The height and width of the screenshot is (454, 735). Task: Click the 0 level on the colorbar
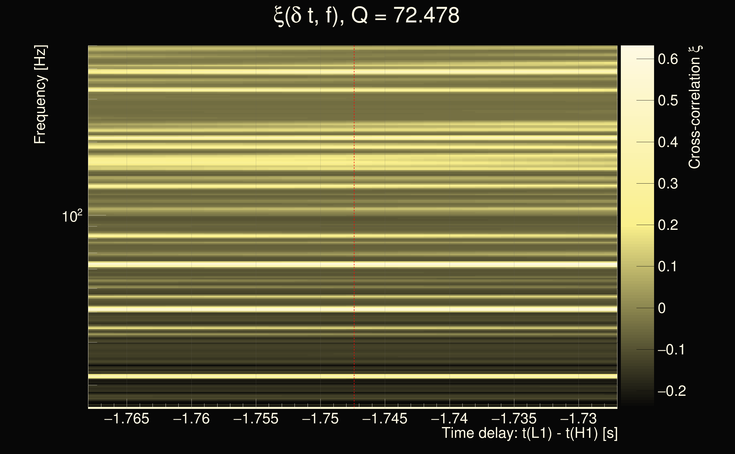point(662,308)
